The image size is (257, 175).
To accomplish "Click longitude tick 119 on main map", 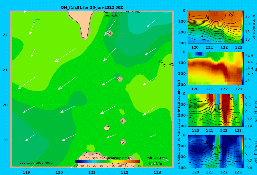I will click(26, 172).
